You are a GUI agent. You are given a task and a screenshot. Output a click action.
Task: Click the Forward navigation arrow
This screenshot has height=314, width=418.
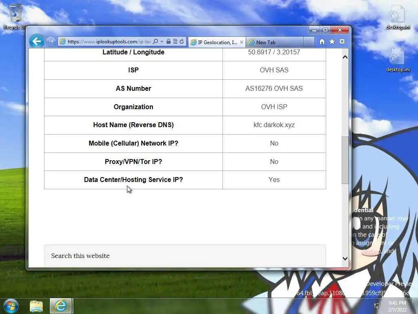coord(51,41)
